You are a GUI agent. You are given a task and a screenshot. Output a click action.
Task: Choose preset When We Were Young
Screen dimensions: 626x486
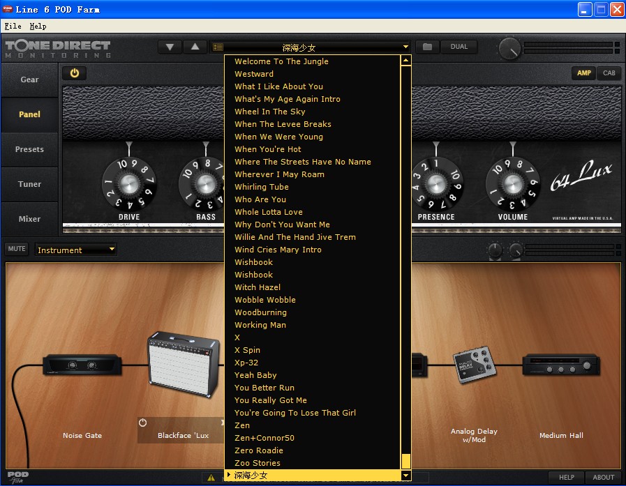coord(312,137)
